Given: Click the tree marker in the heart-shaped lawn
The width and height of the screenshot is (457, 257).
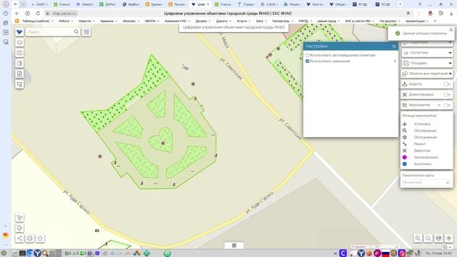Looking at the screenshot, I should 163,143.
